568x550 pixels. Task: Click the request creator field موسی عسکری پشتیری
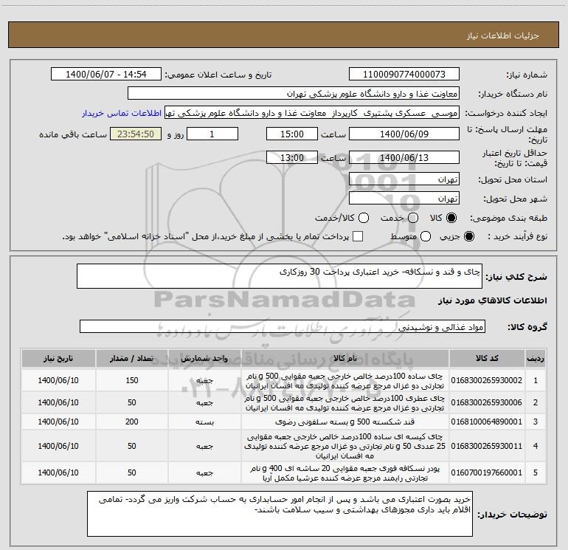(312, 113)
